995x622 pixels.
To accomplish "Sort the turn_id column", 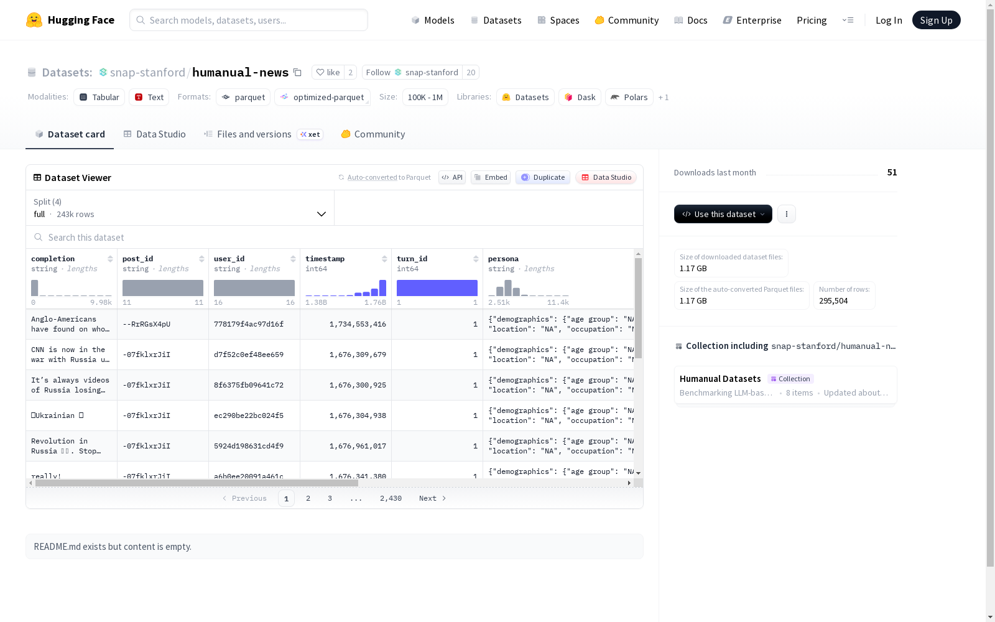I will point(476,259).
